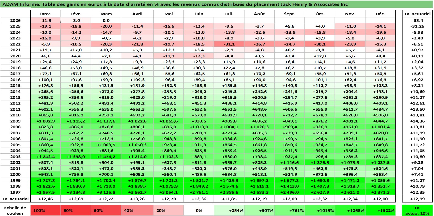
Task: Click the +507% legend swatch
Action: (259, 210)
